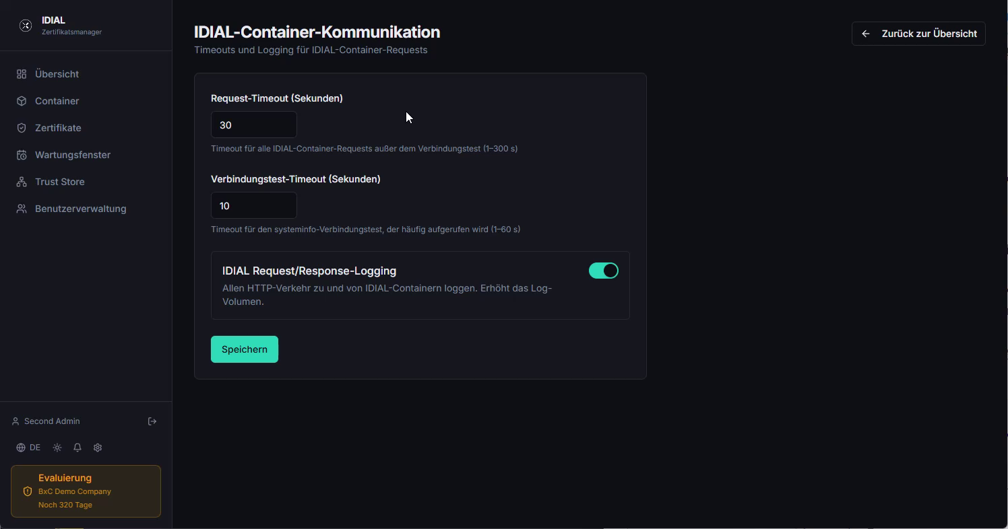
Task: Click the user icon beside Second Admin
Action: pyautogui.click(x=15, y=421)
